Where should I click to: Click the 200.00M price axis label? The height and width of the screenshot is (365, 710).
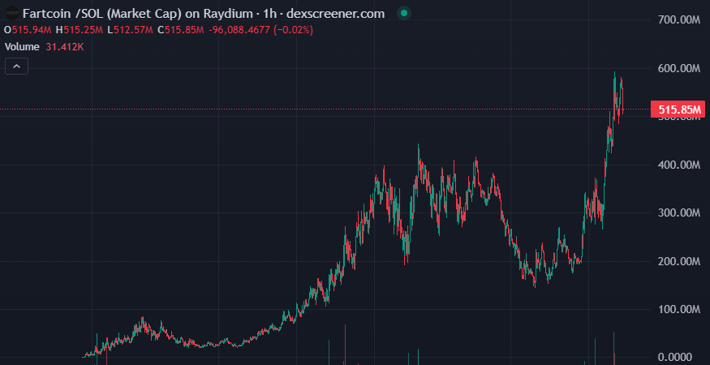[x=680, y=261]
